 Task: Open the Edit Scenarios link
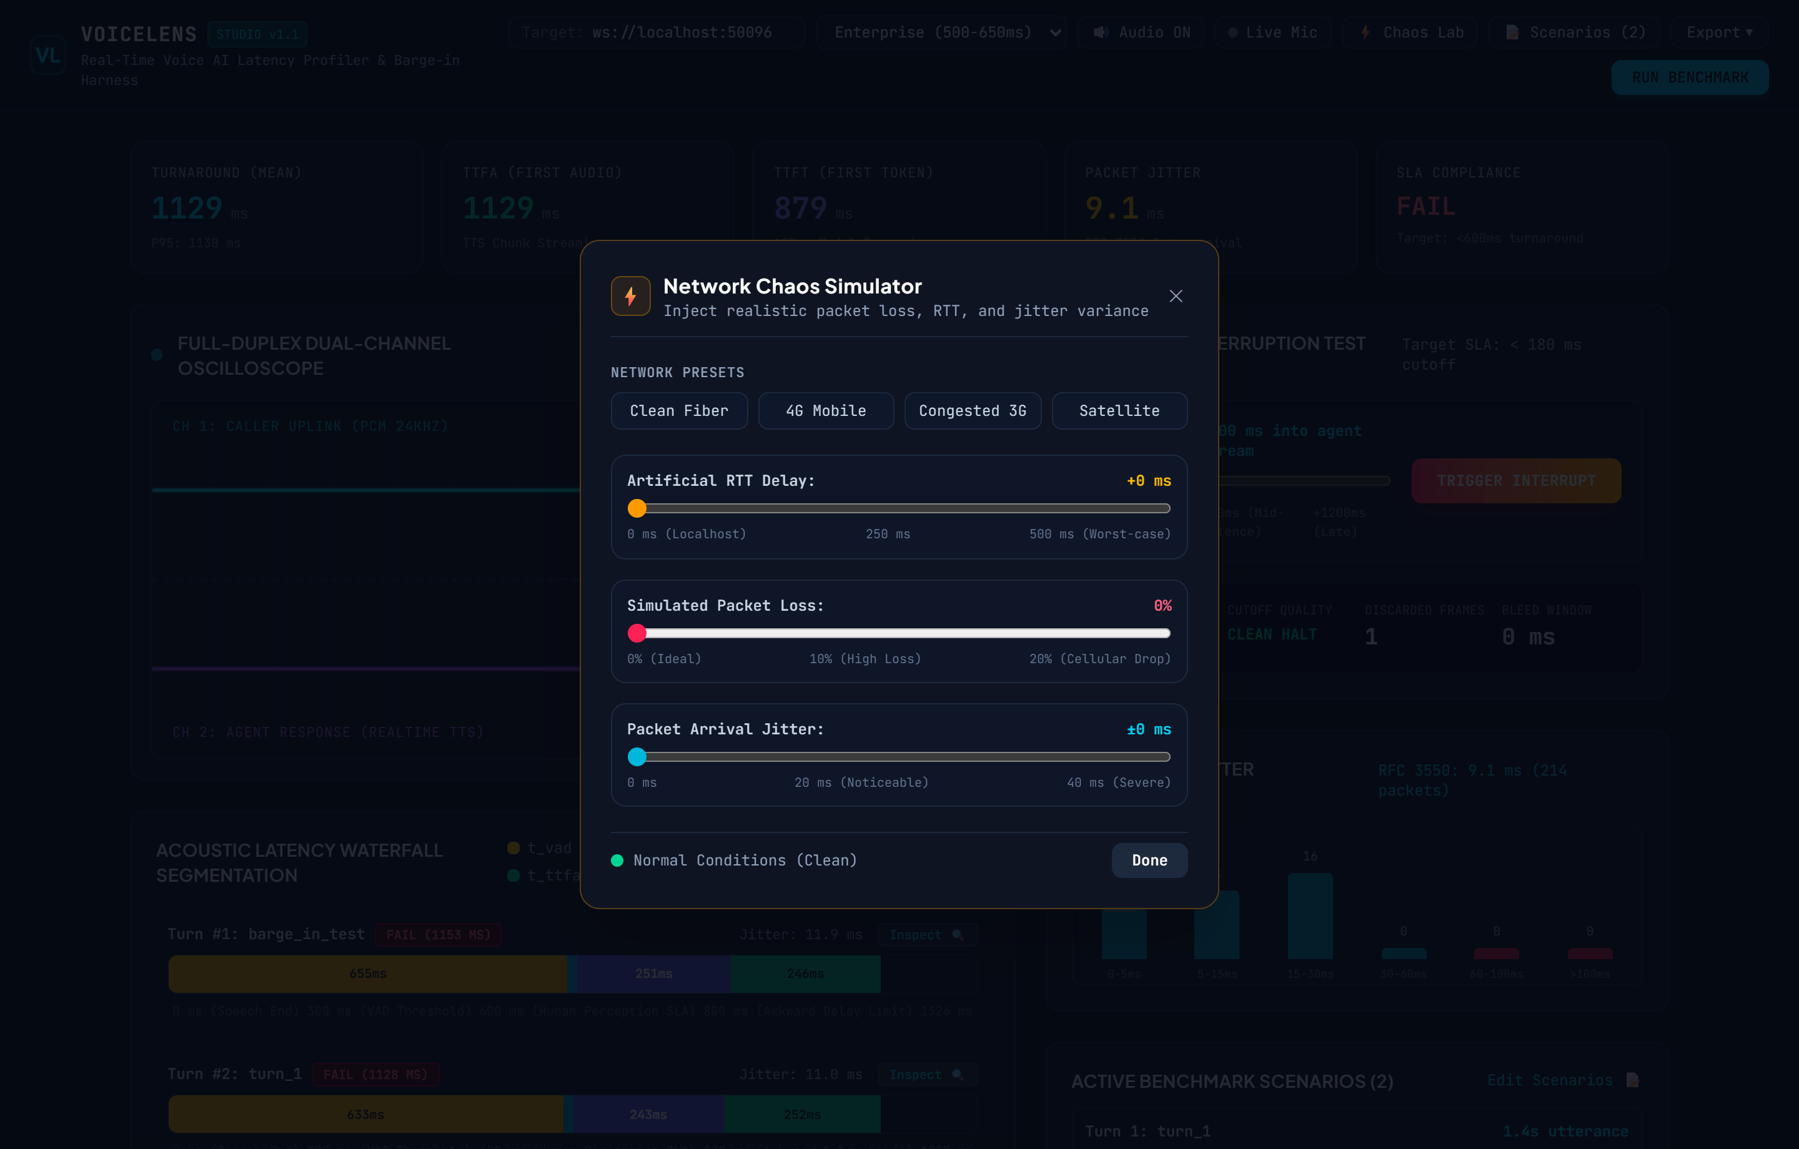point(1563,1080)
